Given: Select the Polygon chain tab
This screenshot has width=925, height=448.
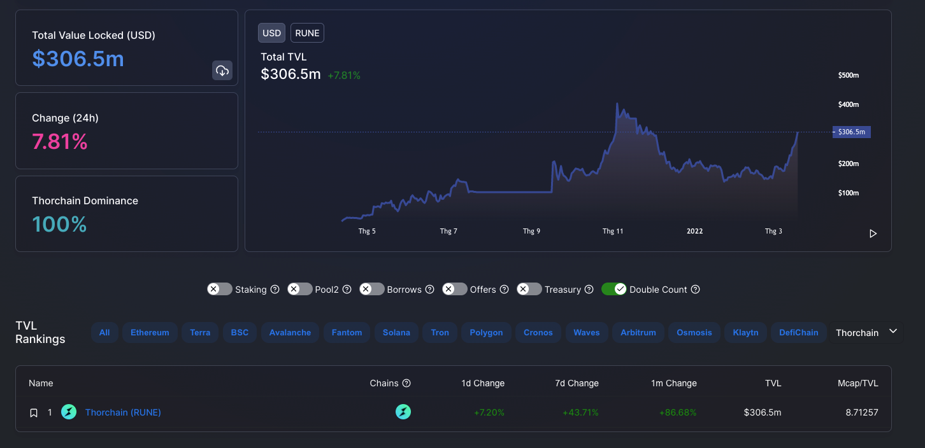Looking at the screenshot, I should tap(487, 333).
